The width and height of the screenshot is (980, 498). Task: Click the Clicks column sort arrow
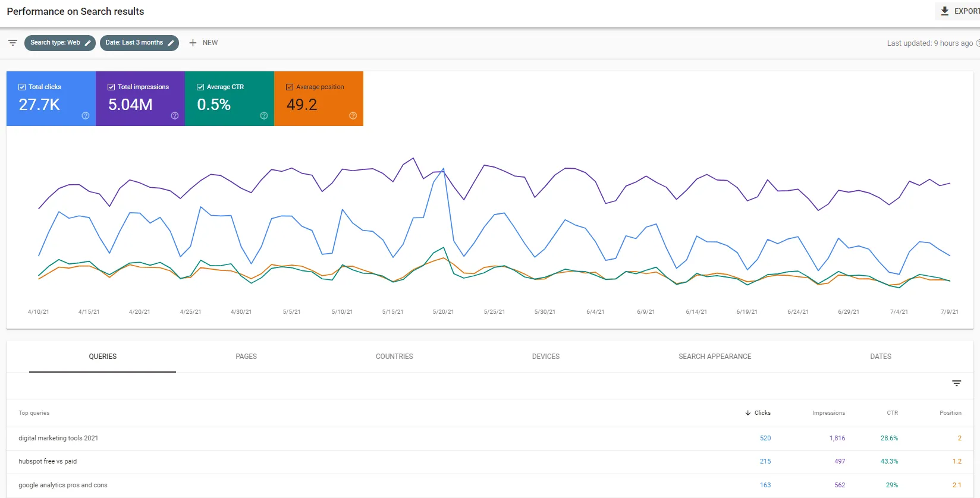coord(748,413)
